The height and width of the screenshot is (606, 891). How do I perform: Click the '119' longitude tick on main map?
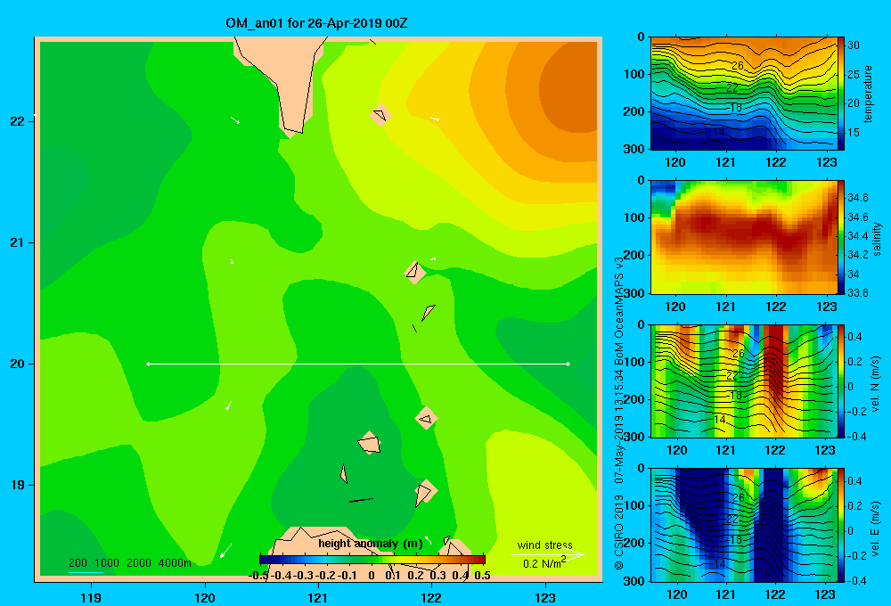pyautogui.click(x=91, y=597)
